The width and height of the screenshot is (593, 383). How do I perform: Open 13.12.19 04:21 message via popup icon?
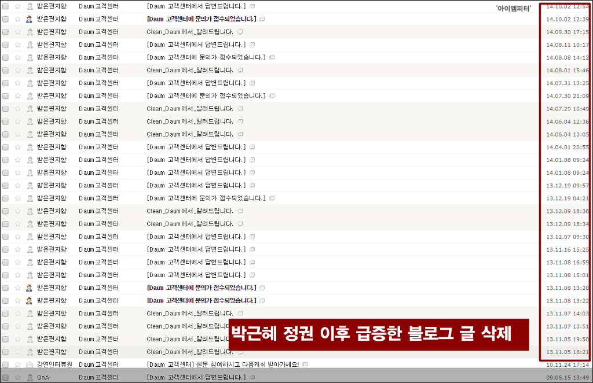(x=272, y=198)
